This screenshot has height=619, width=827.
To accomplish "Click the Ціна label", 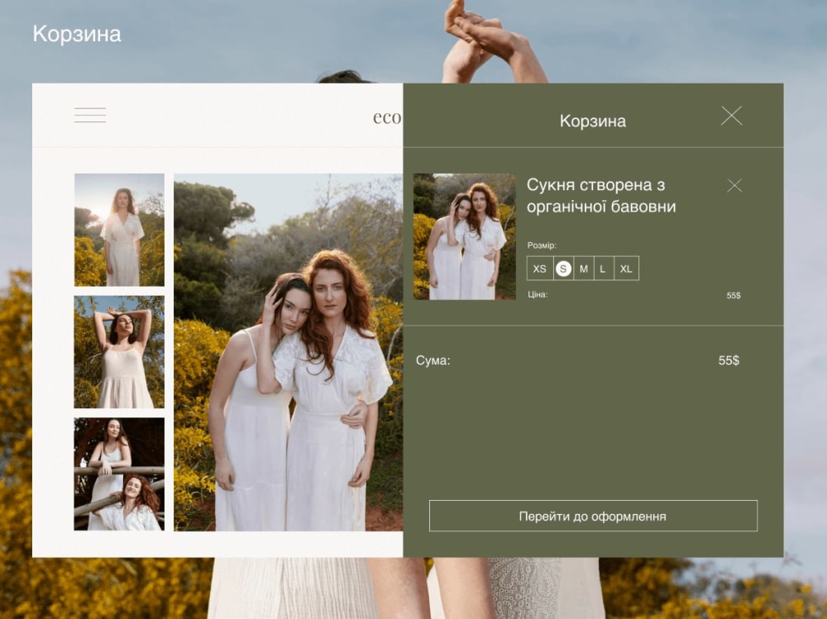I will click(x=538, y=295).
